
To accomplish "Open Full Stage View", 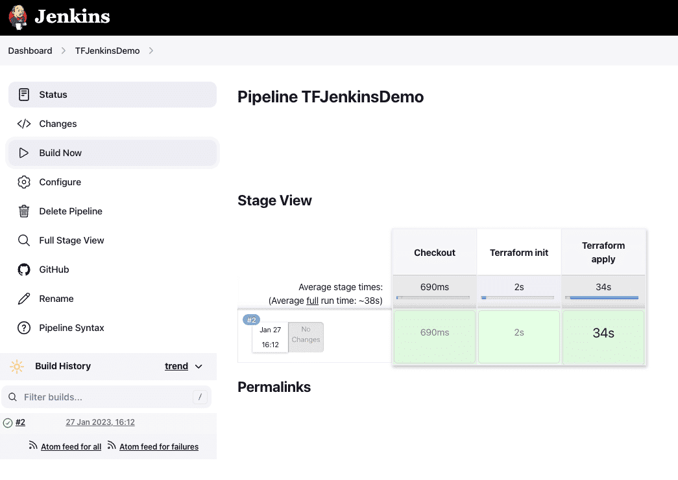I will click(112, 240).
